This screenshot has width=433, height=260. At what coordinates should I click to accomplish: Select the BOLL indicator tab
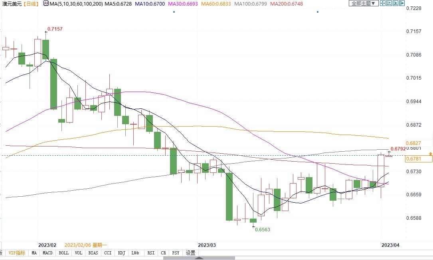63,253
